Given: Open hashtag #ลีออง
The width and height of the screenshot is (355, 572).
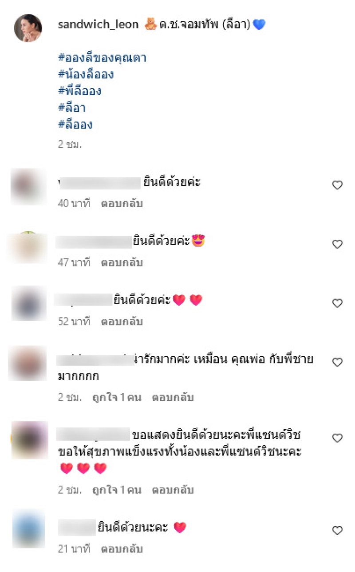Looking at the screenshot, I should click(75, 125).
